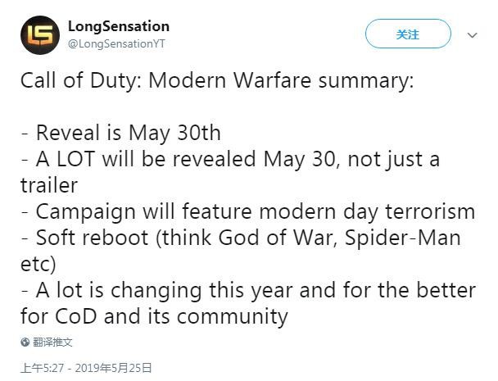Image resolution: width=498 pixels, height=381 pixels.
Task: Click the LongSensation LS avatar logo
Action: click(x=40, y=34)
